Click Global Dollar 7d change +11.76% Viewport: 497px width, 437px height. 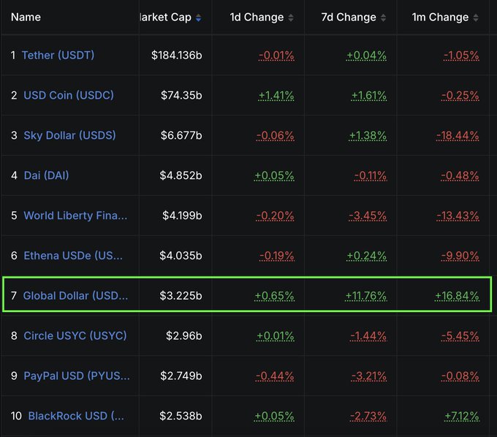point(366,296)
